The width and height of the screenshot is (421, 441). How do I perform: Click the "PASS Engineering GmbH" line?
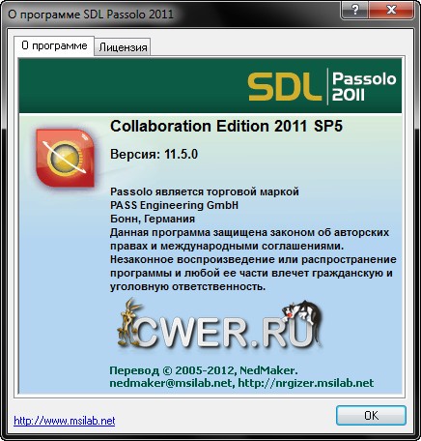(174, 205)
